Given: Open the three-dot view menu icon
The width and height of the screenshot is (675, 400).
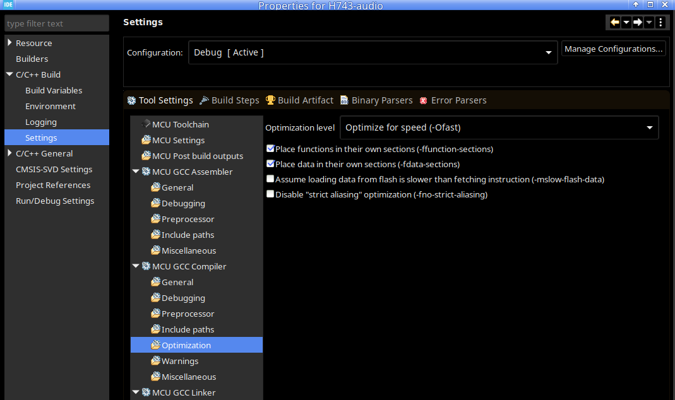Looking at the screenshot, I should point(660,22).
